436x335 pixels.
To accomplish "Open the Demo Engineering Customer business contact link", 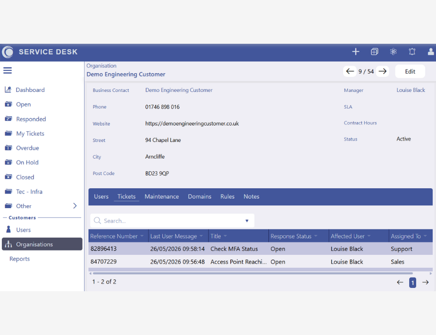I will point(179,90).
